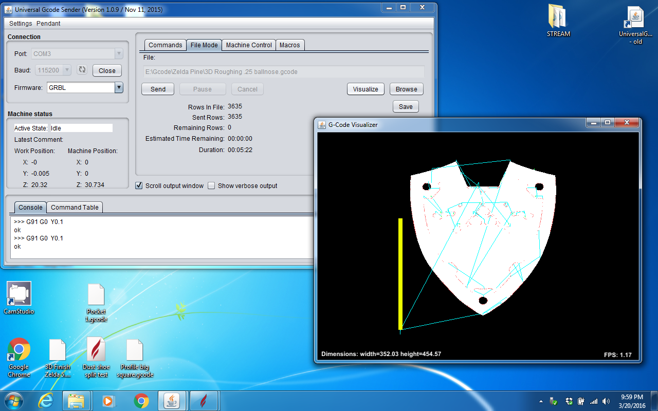
Task: Click the yellow bar in the visualizer
Action: [x=400, y=274]
